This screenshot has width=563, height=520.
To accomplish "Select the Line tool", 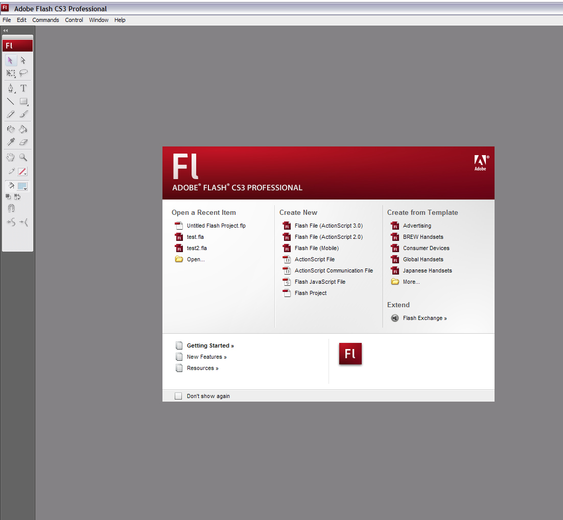I will pos(11,102).
